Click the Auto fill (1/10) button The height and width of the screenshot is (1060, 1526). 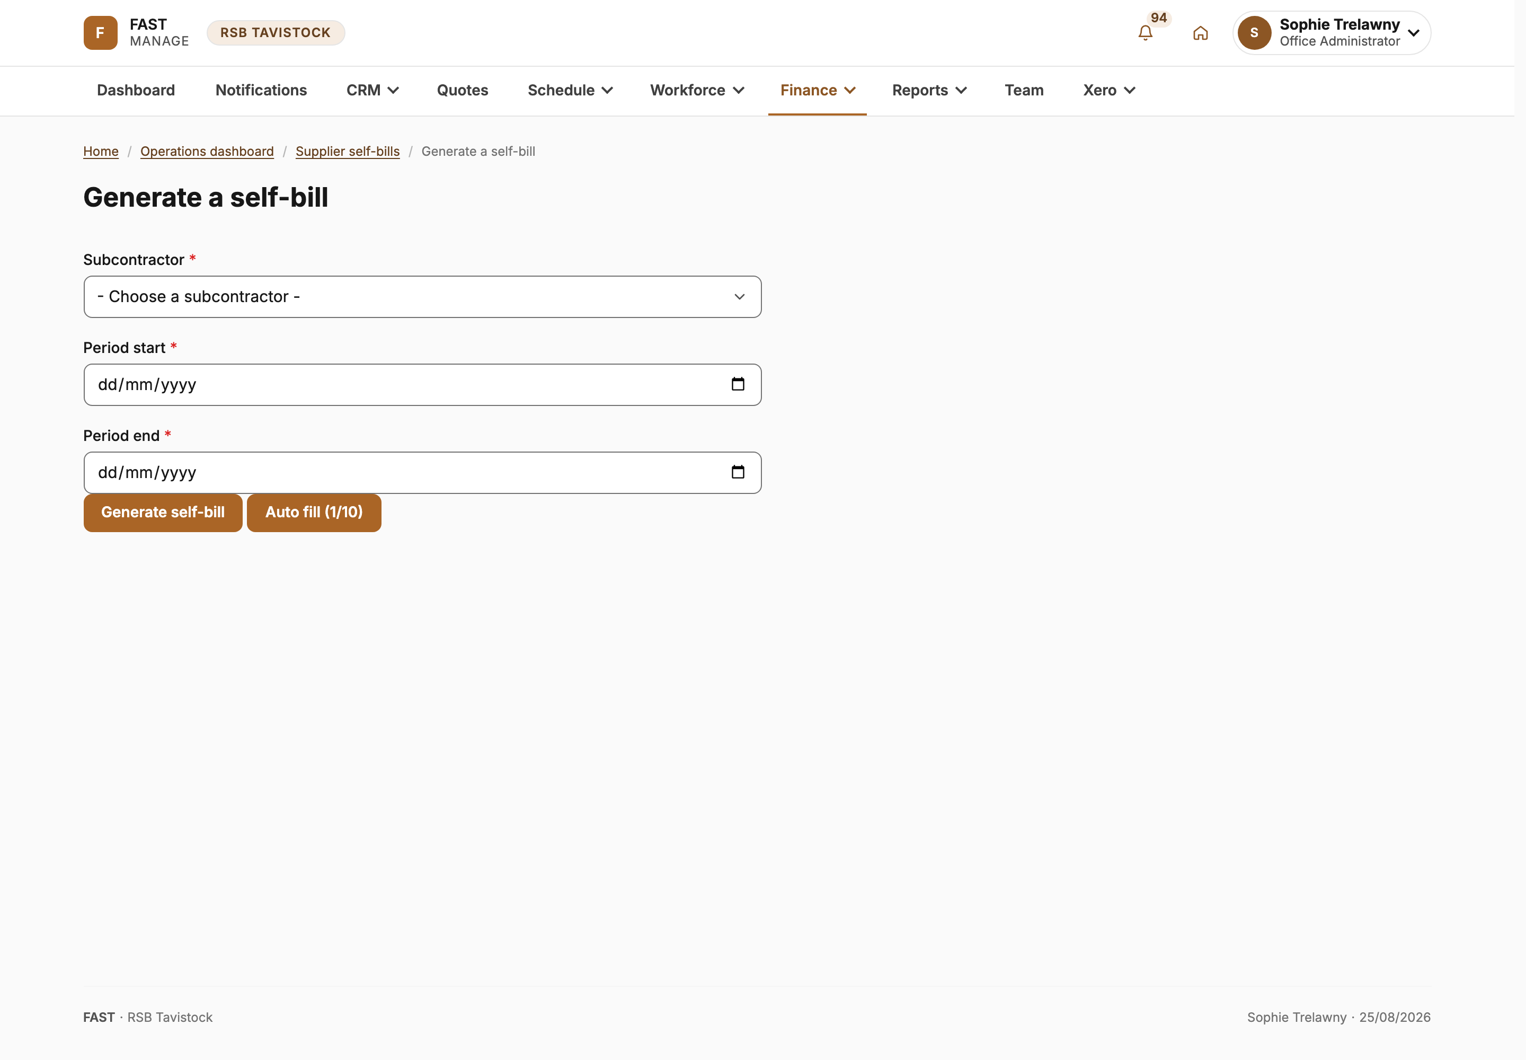click(314, 512)
